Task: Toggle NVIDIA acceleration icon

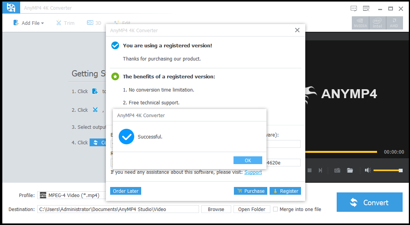Action: point(360,23)
